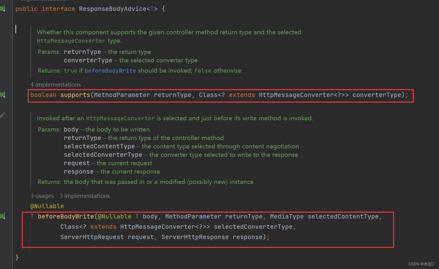Click the implementations gutter icon beside ResponseBodyAdvice interface

[3, 9]
